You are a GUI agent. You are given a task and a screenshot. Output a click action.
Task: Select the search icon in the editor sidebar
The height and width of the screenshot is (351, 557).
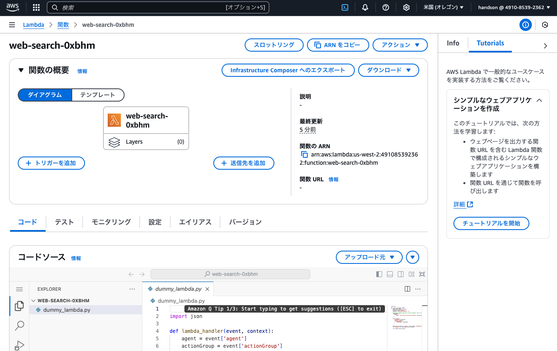[19, 326]
